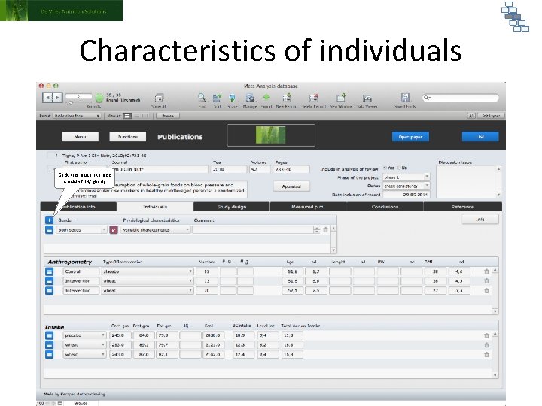
Task: Click blue icon of placebo intake row
Action: click(x=50, y=335)
